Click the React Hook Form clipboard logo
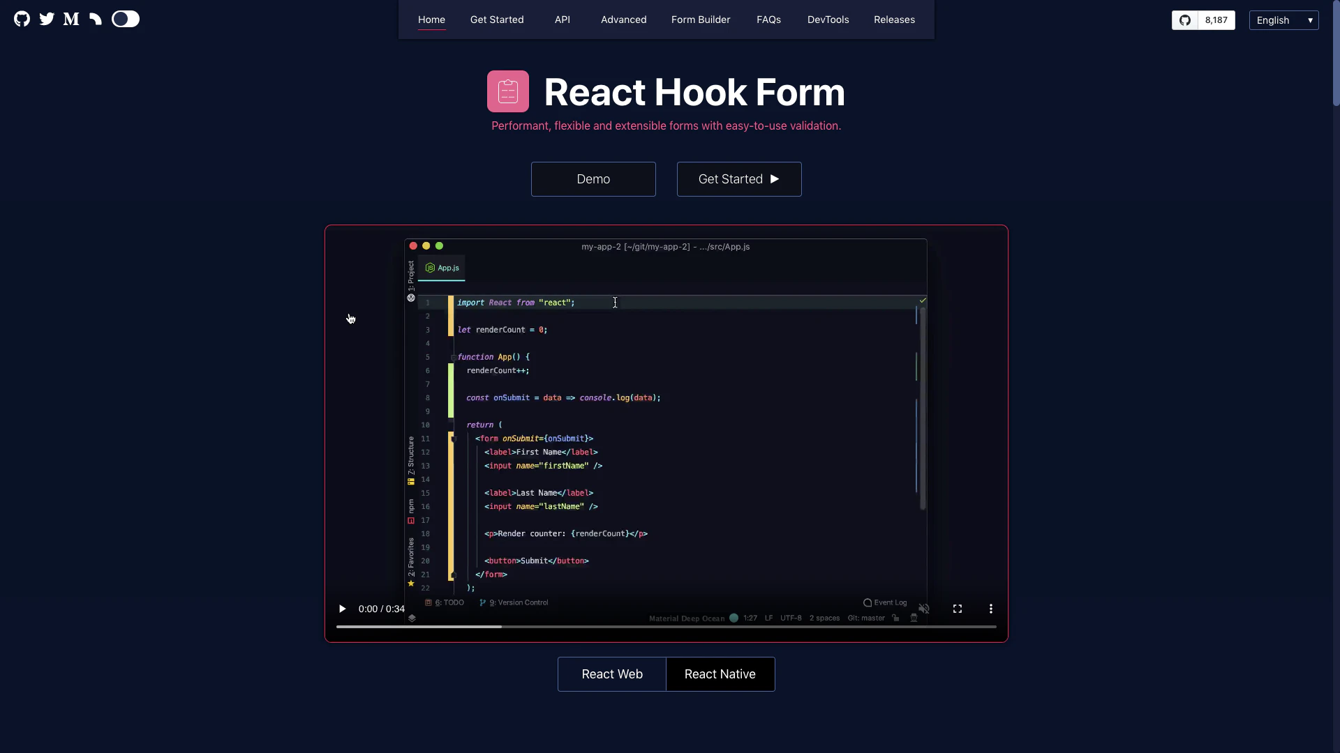 [x=507, y=91]
